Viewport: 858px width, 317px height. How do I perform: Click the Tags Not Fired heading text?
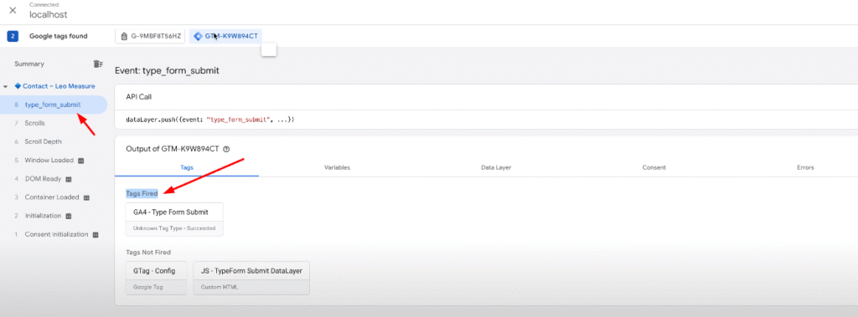pos(148,253)
